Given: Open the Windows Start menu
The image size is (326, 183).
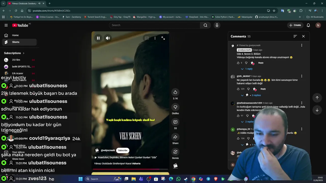Looking at the screenshot, I should pyautogui.click(x=80, y=179).
